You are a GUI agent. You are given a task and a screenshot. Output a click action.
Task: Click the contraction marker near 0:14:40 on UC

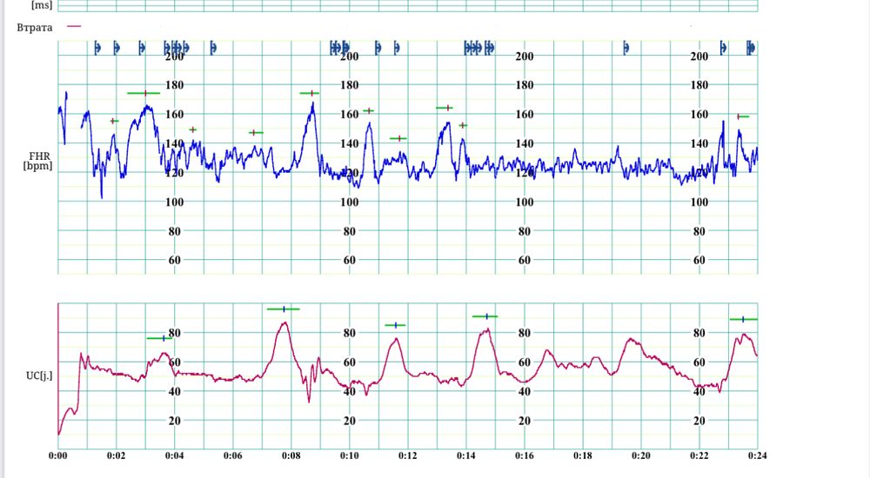tap(485, 316)
